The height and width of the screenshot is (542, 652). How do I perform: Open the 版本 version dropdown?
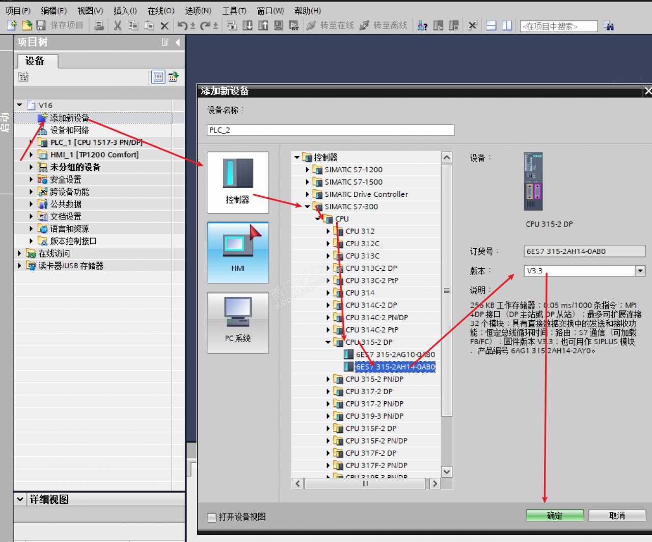(x=640, y=271)
